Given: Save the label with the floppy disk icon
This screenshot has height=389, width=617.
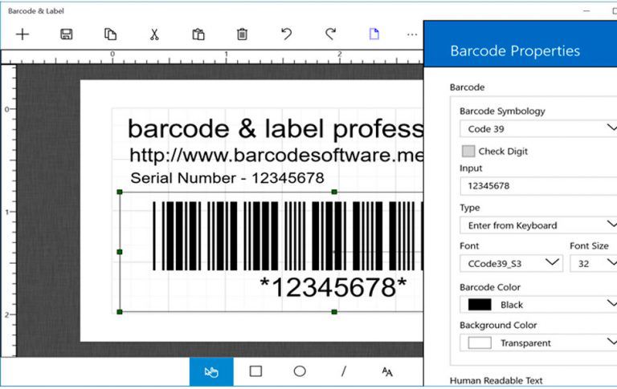Looking at the screenshot, I should [67, 34].
